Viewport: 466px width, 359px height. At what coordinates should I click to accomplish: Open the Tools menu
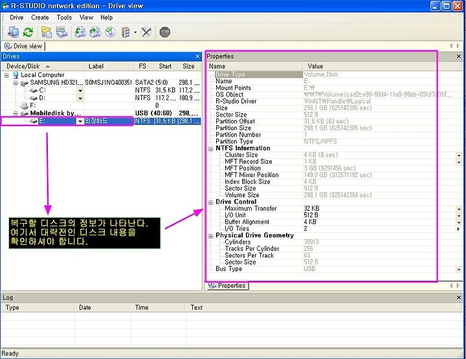point(64,17)
